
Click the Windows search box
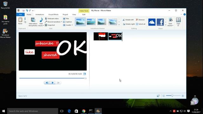32,111
